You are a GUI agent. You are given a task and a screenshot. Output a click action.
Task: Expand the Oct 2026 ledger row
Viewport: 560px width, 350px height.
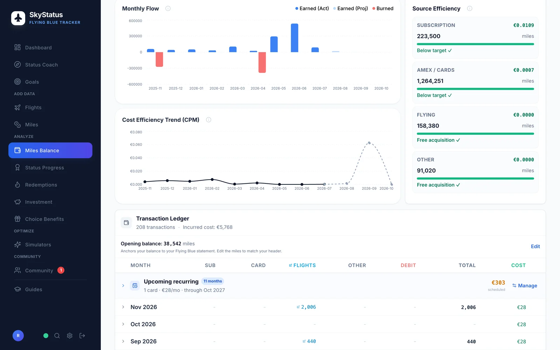click(x=123, y=324)
